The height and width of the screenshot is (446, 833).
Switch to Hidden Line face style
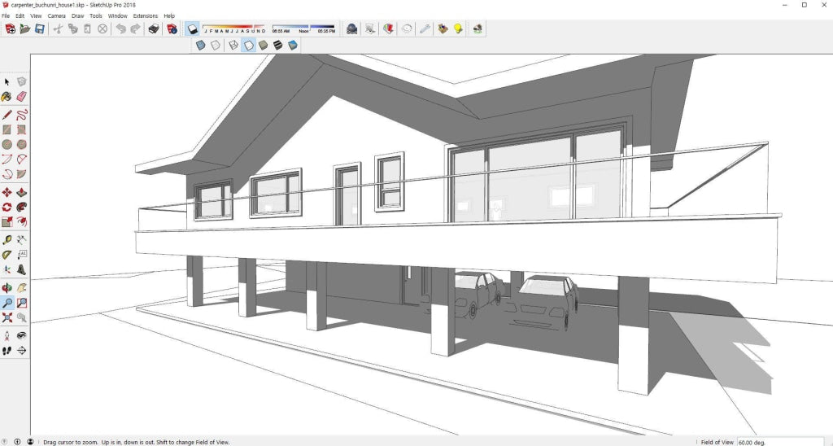(248, 46)
